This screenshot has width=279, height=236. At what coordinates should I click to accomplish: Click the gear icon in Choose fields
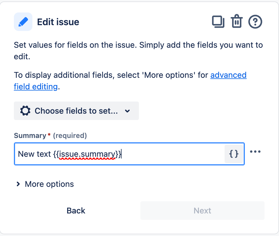[25, 111]
